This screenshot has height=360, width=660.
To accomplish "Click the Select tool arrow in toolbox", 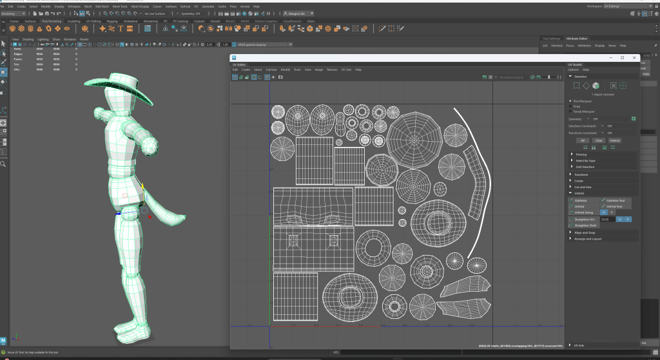I will [x=3, y=43].
